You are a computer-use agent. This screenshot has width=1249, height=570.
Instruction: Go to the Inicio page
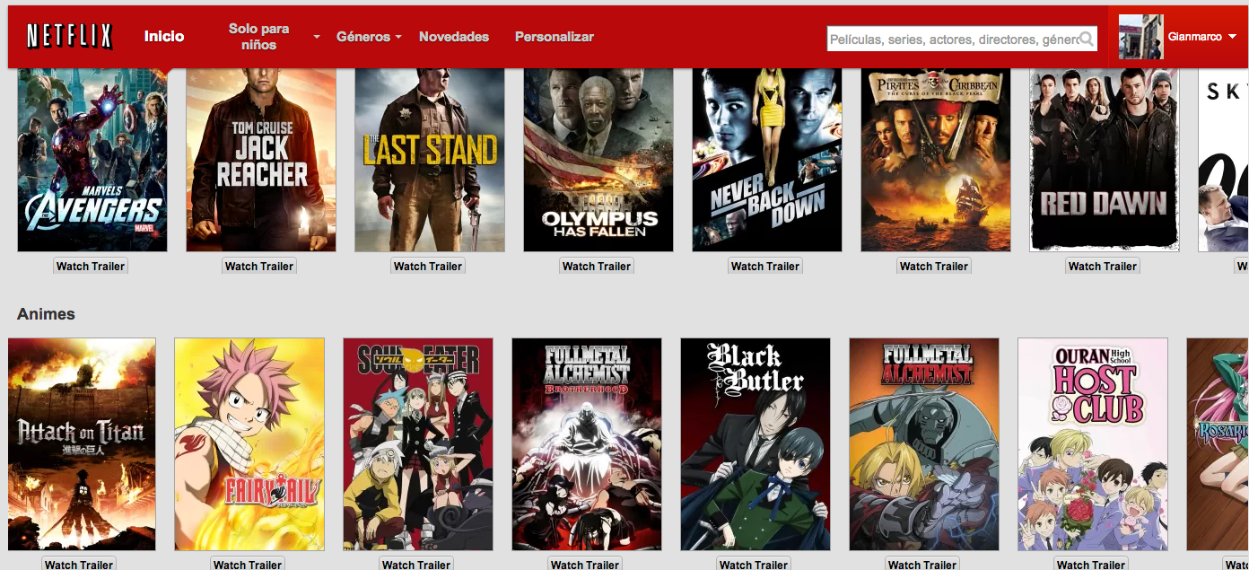click(x=164, y=37)
